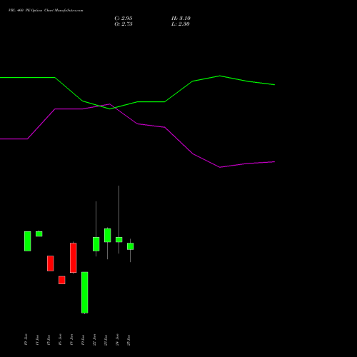This screenshot has width=357, height=357.
Task: Select the green candlestick with the longest upper wick
Action: point(119,239)
